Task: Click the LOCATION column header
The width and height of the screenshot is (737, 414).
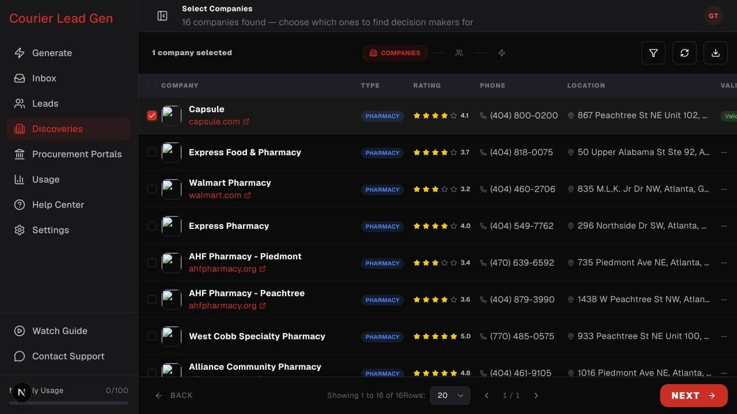Action: (586, 86)
